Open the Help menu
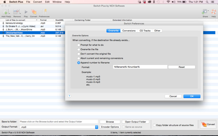Image resolution: width=218 pixels, height=136 pixels. (x=67, y=2)
